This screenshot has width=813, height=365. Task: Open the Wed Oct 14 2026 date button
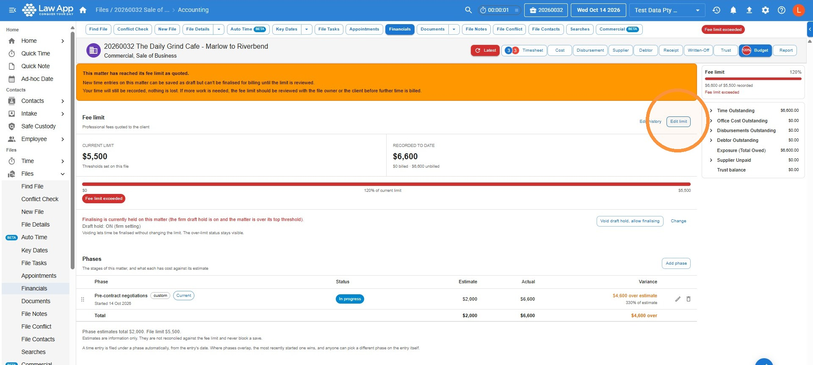598,10
